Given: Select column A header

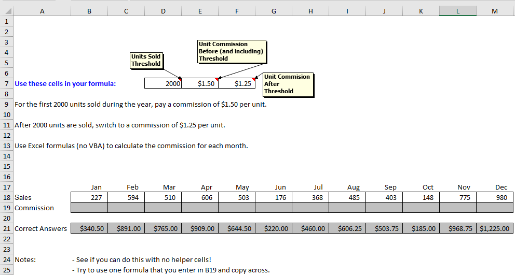Looking at the screenshot, I should 42,11.
